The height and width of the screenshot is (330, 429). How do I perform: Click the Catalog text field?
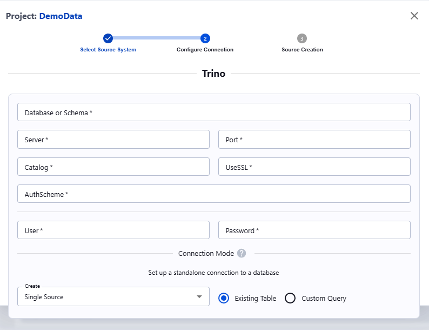coord(113,167)
